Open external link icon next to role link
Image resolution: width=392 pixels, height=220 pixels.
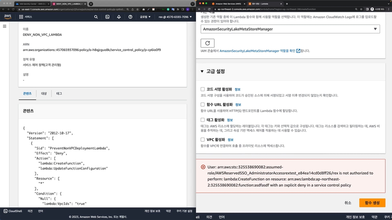pyautogui.click(x=298, y=51)
